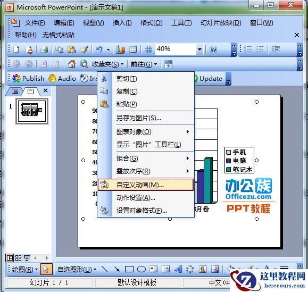Screen dimensions: 308x292
Task: Open the Draw (绘图) menu
Action: click(x=25, y=269)
